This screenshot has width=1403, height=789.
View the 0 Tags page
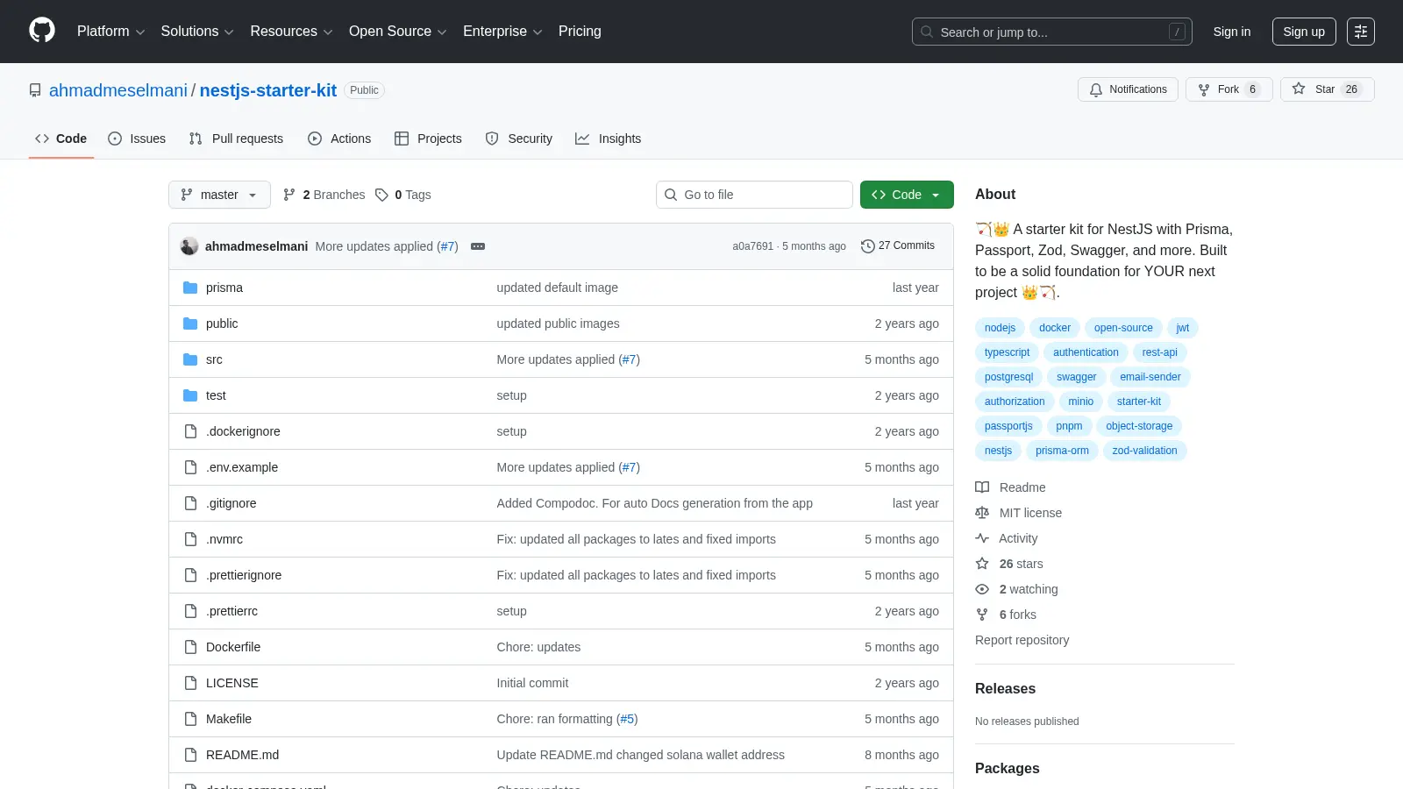point(403,195)
